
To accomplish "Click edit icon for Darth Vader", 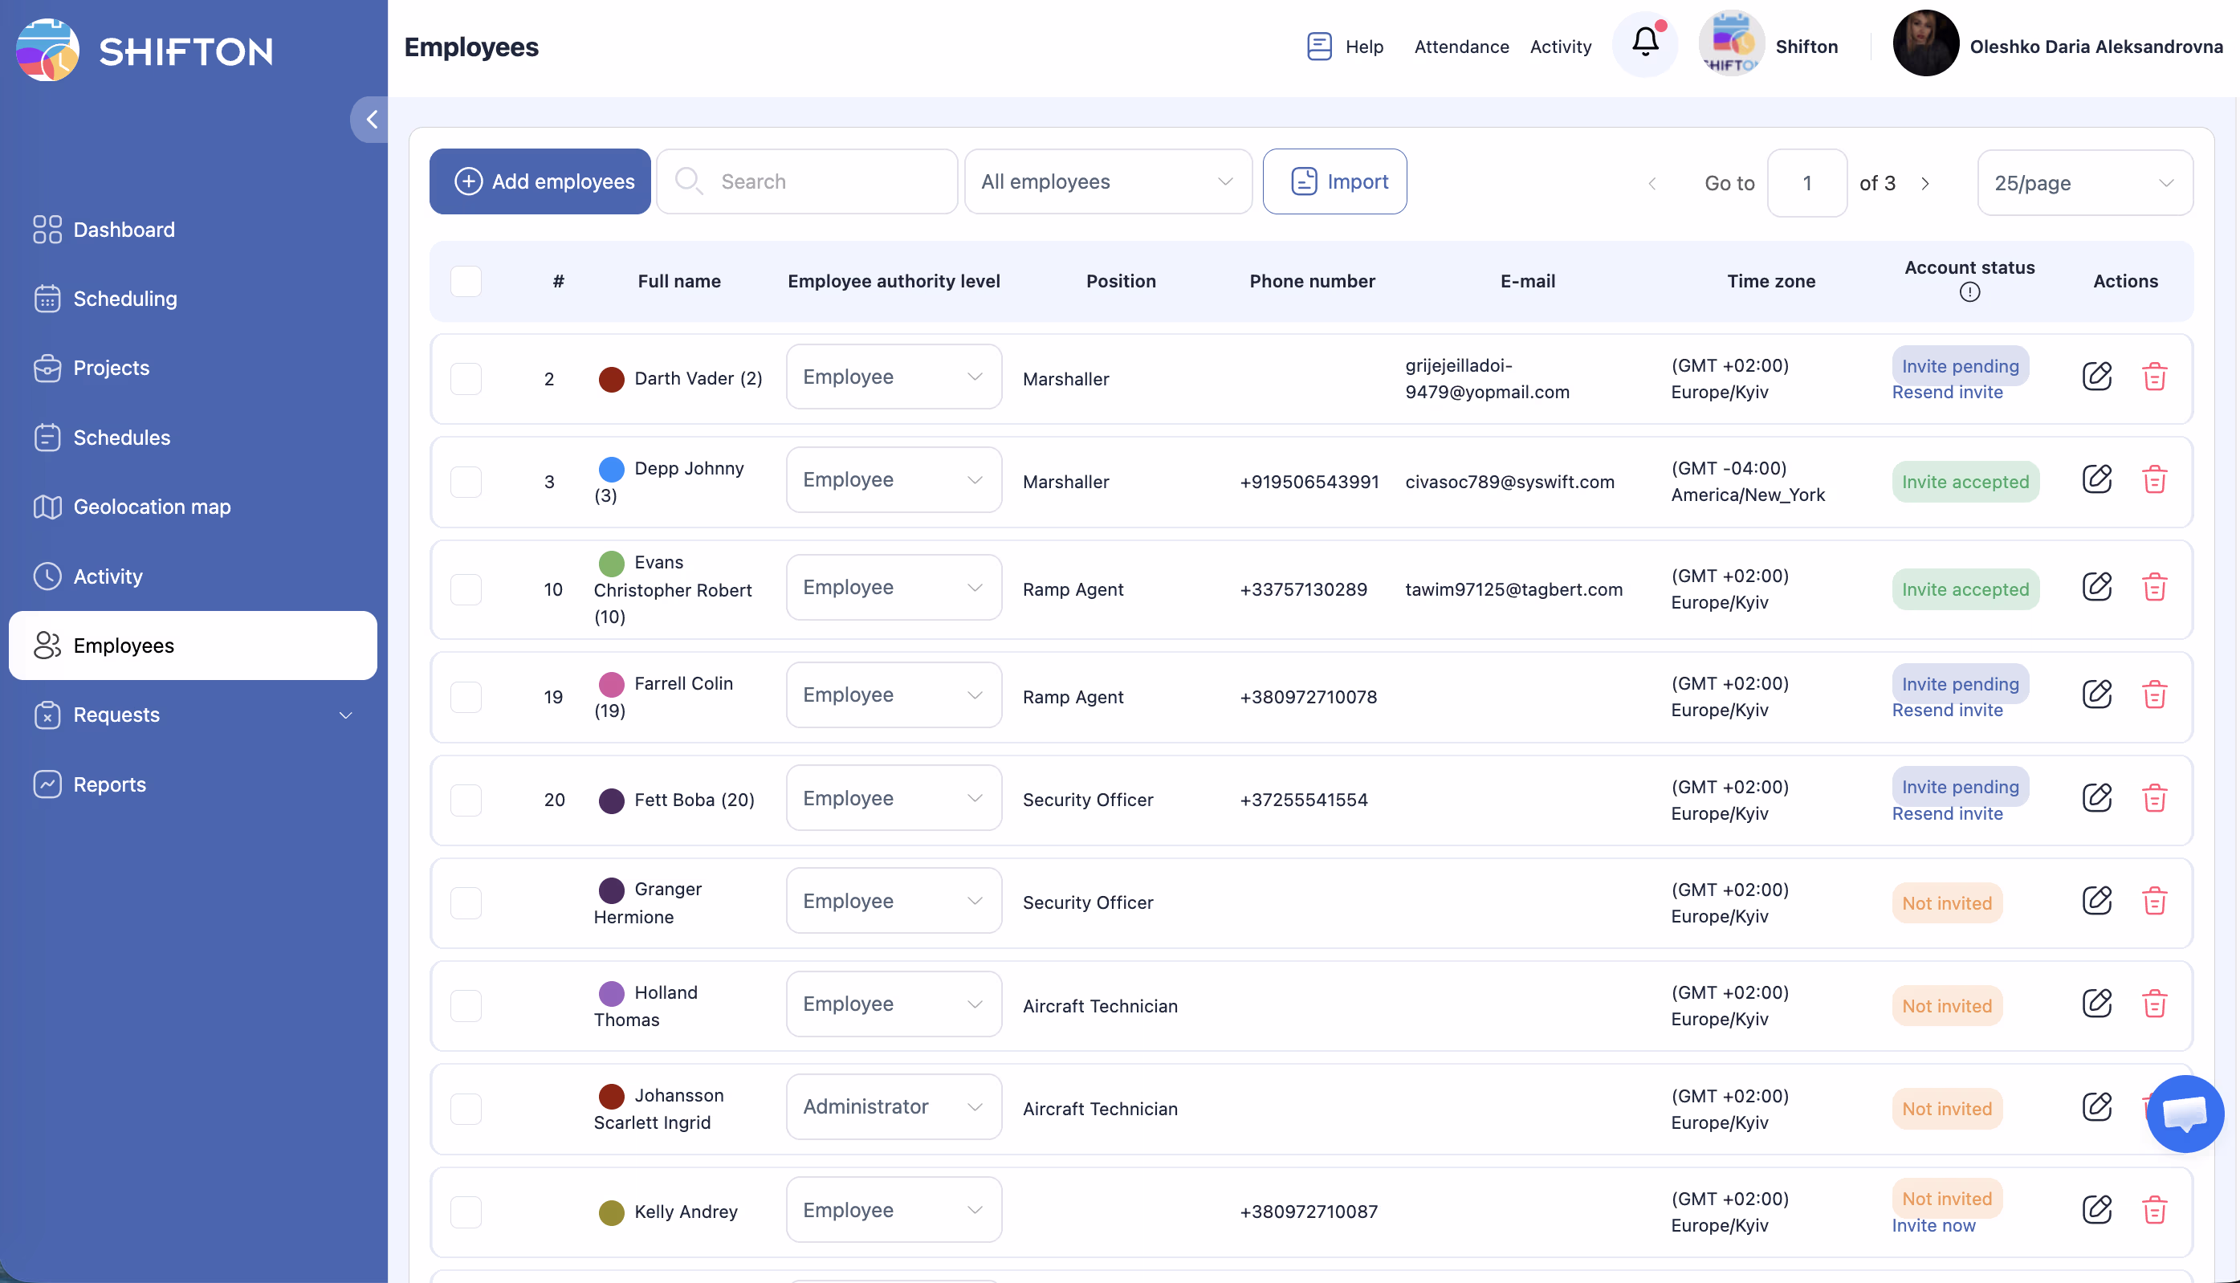I will [2096, 377].
